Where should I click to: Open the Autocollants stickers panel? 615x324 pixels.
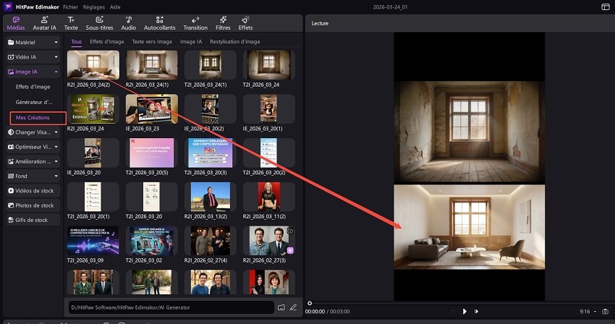[158, 22]
